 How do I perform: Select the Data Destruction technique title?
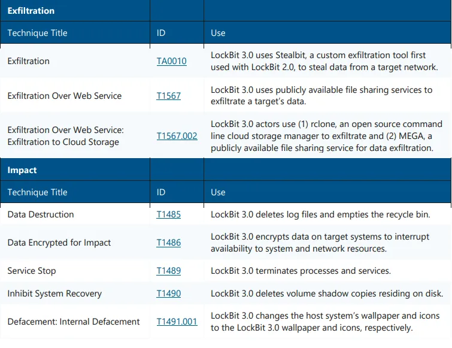pyautogui.click(x=41, y=214)
